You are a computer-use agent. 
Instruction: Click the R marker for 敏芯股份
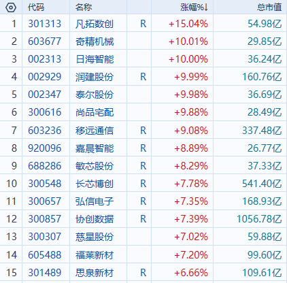coord(143,166)
